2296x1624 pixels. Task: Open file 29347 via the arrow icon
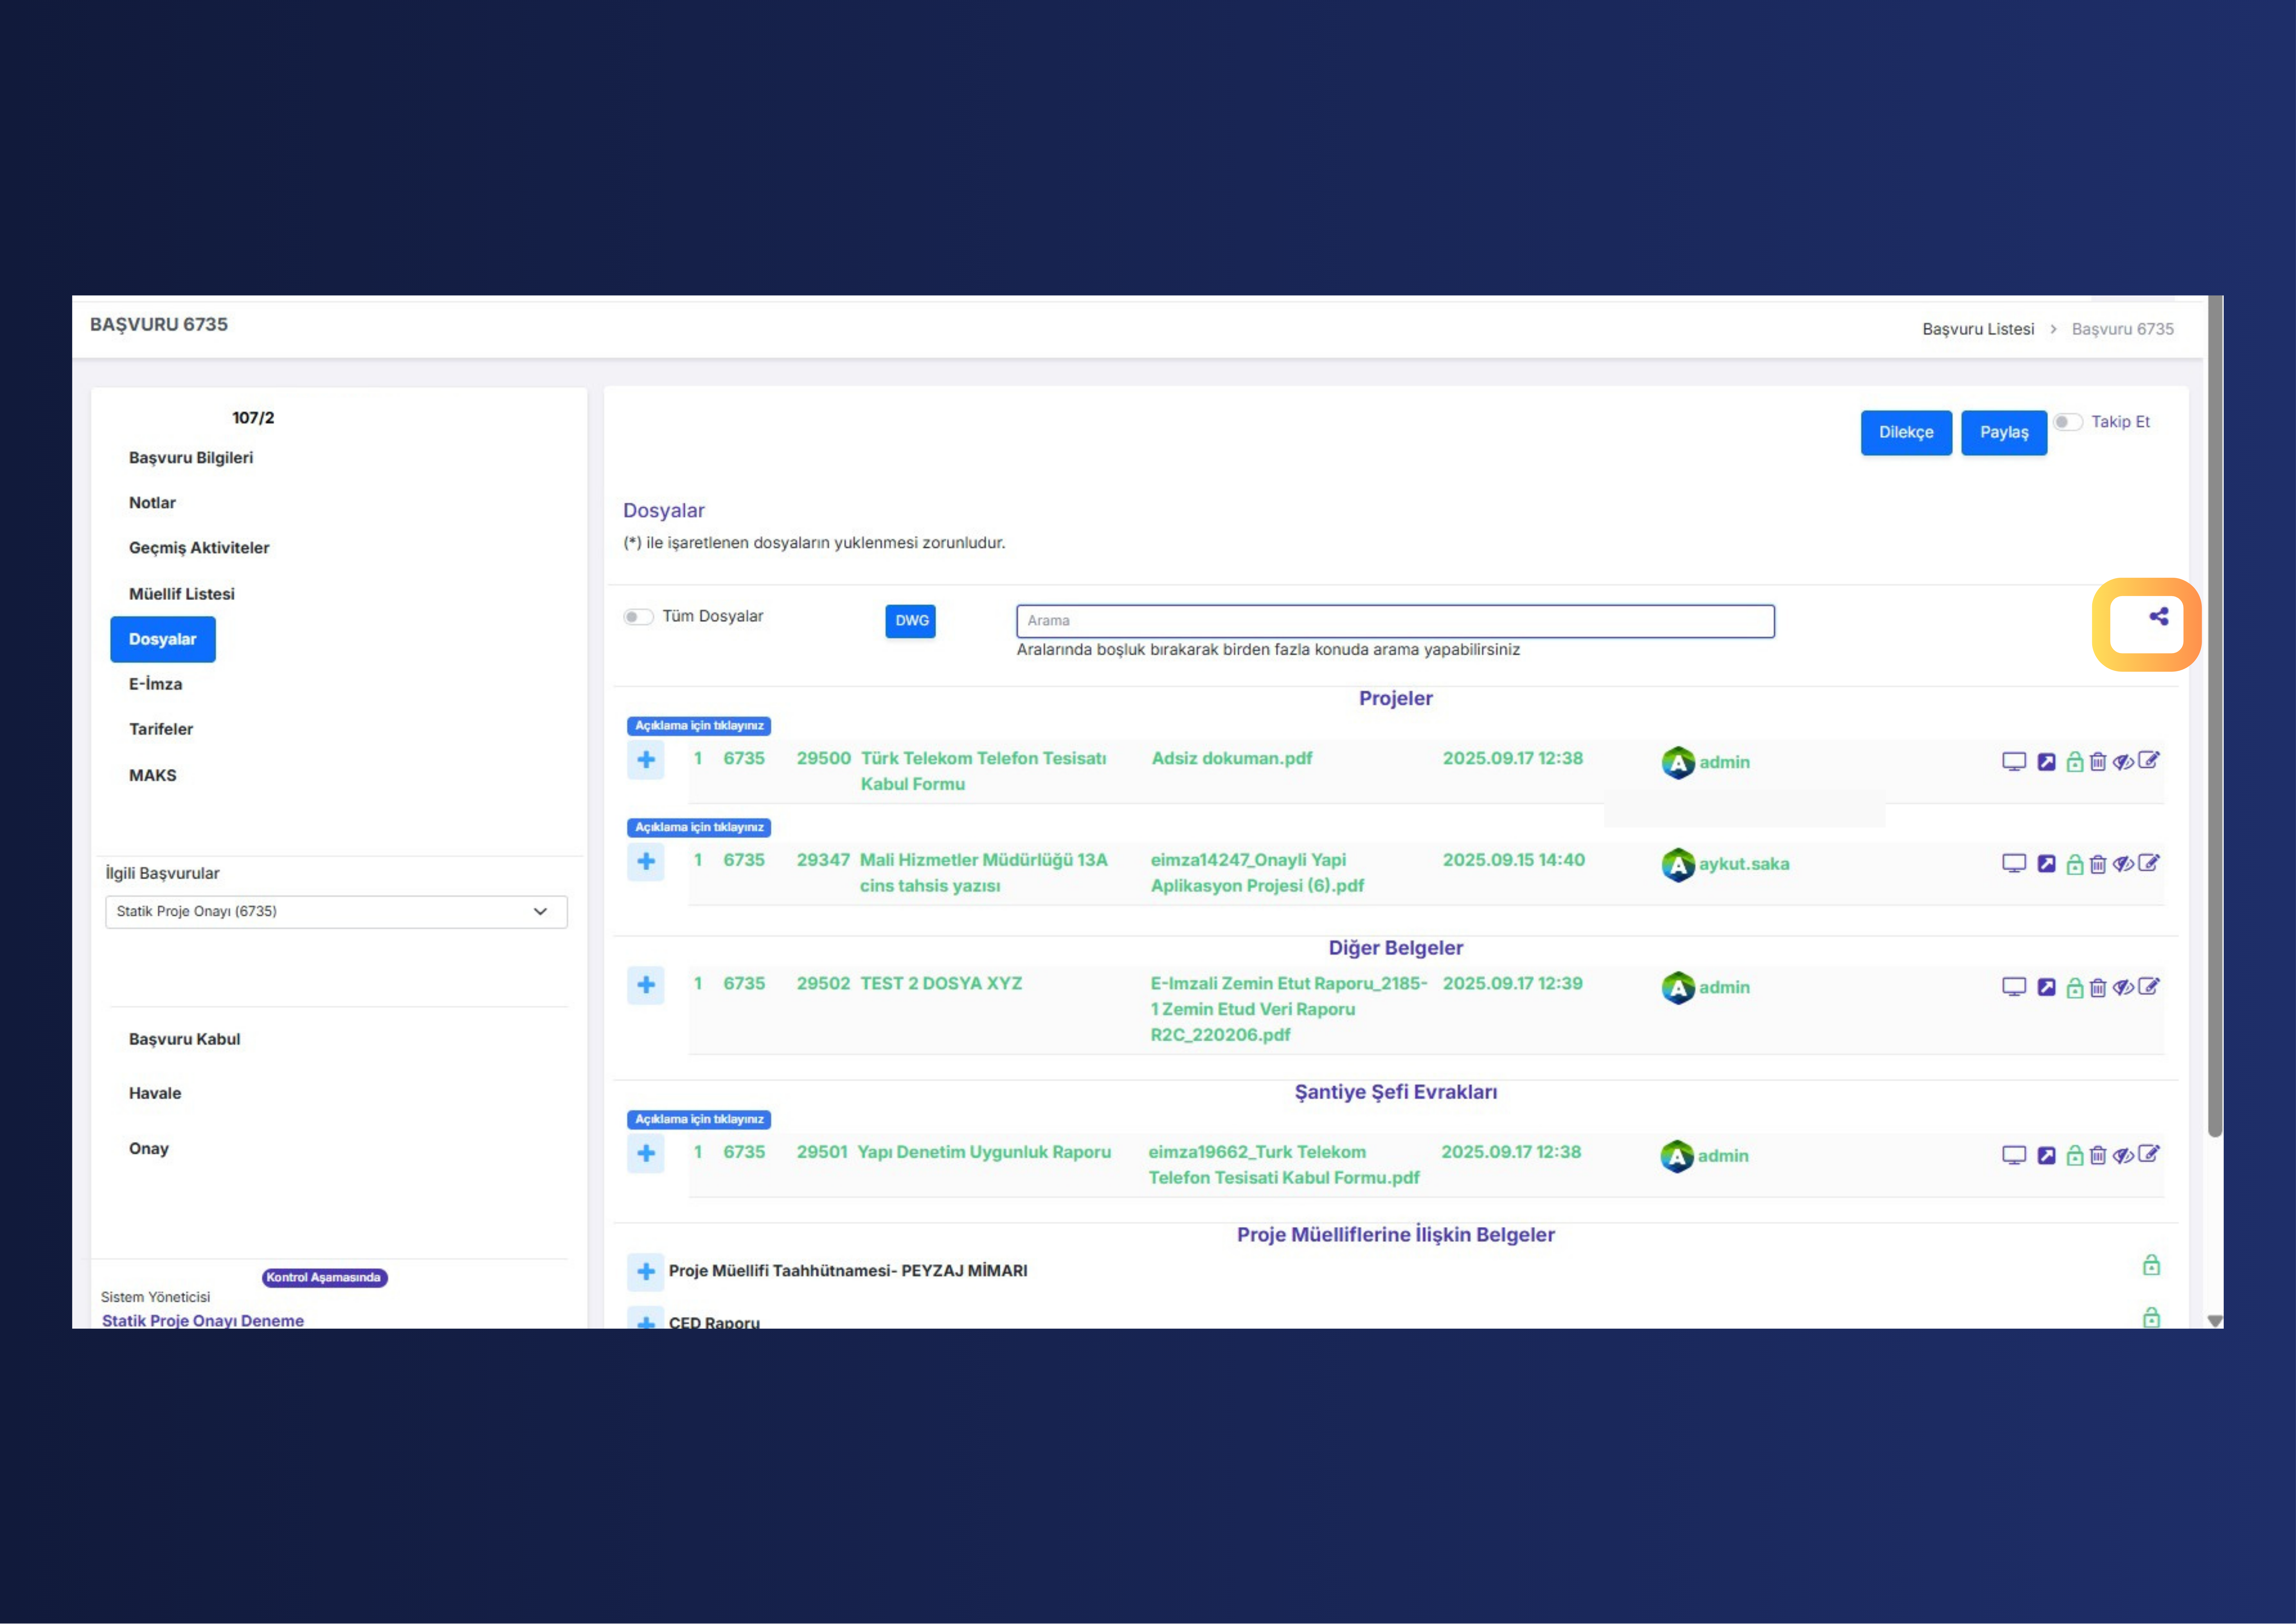2047,864
